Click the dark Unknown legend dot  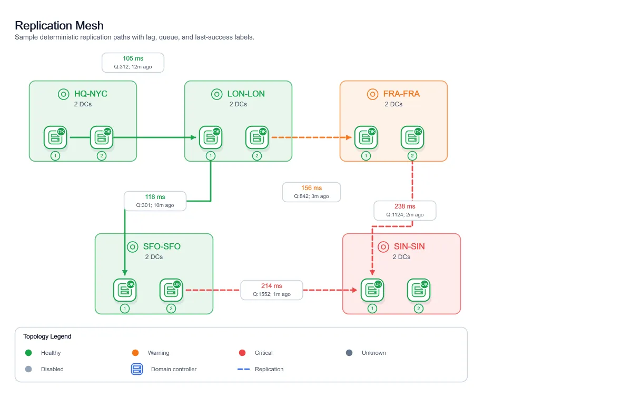click(349, 353)
